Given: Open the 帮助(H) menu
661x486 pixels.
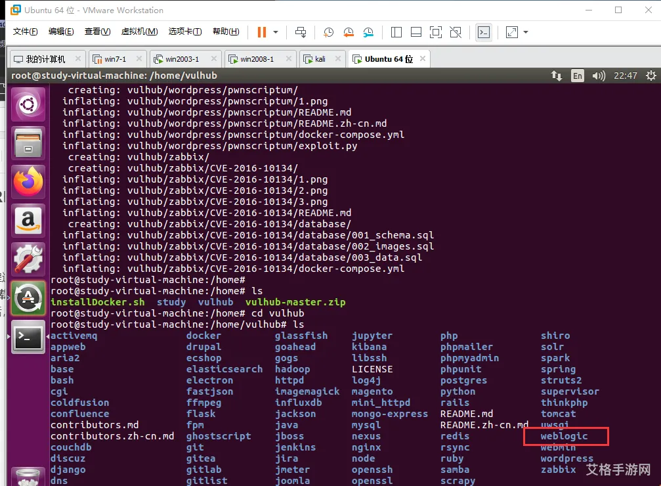Looking at the screenshot, I should (x=226, y=32).
